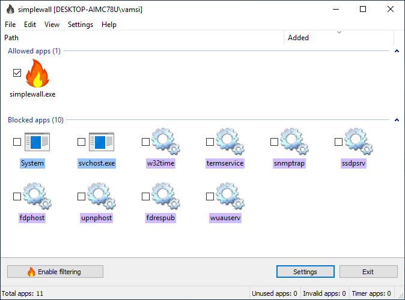Maximize the simplewall window
405x300 pixels.
click(x=363, y=9)
